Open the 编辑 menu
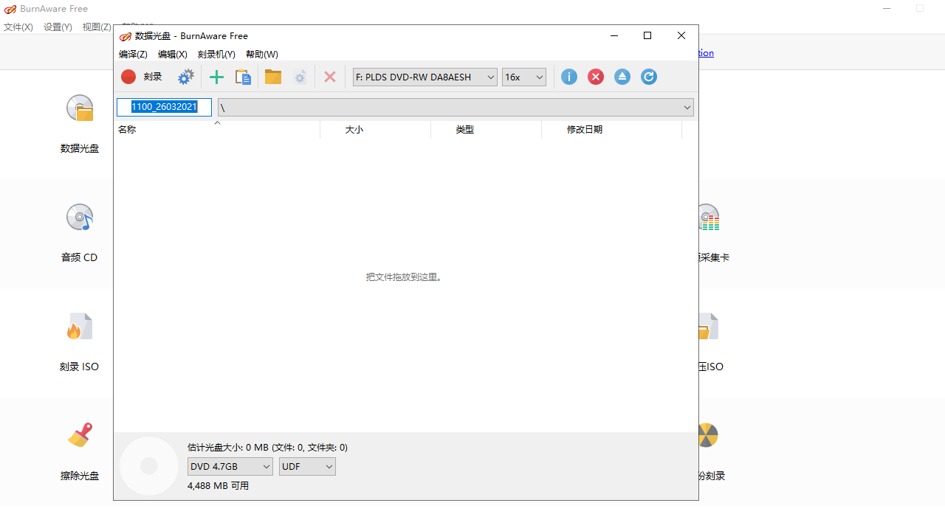The height and width of the screenshot is (531, 945). coord(172,54)
